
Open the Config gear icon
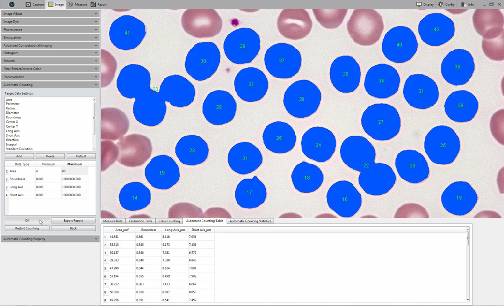point(441,4)
